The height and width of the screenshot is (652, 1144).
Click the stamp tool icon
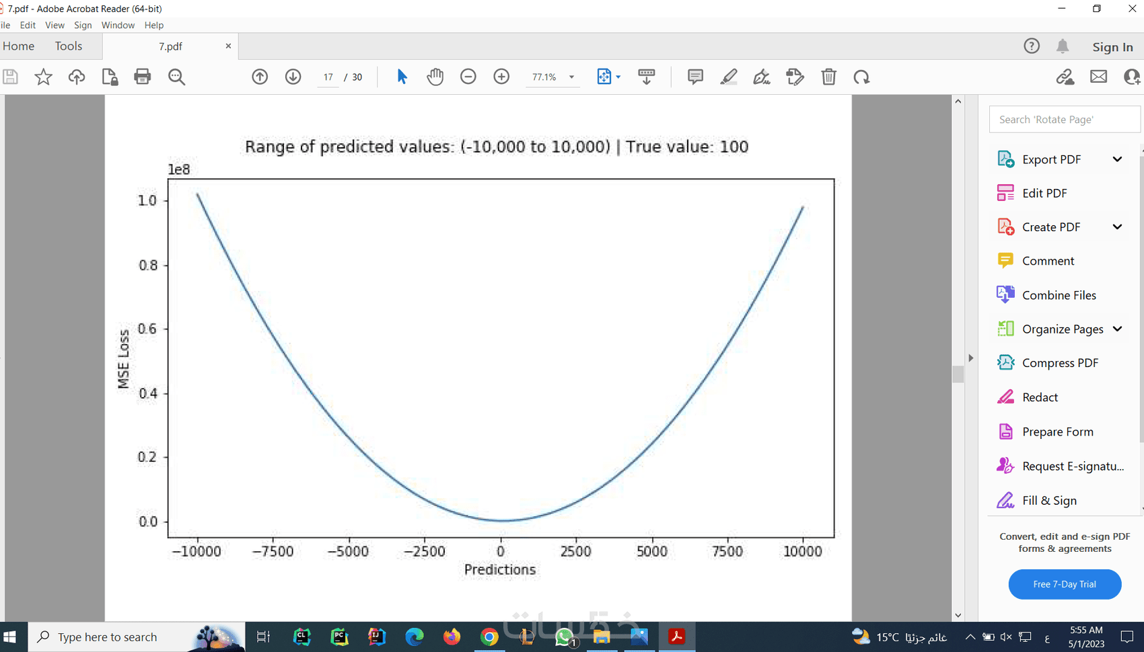click(795, 77)
